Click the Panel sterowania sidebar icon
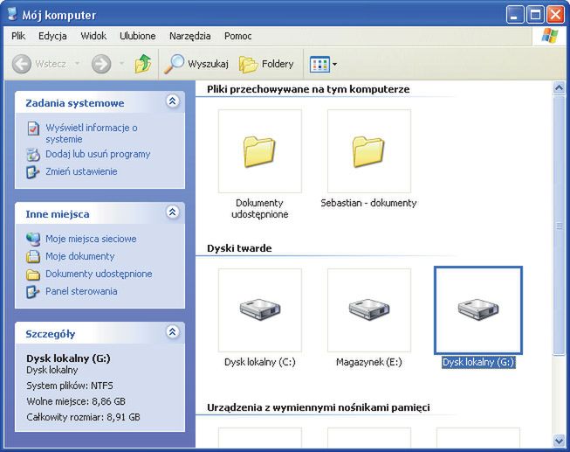Viewport: 570px width, 452px height. coord(32,292)
